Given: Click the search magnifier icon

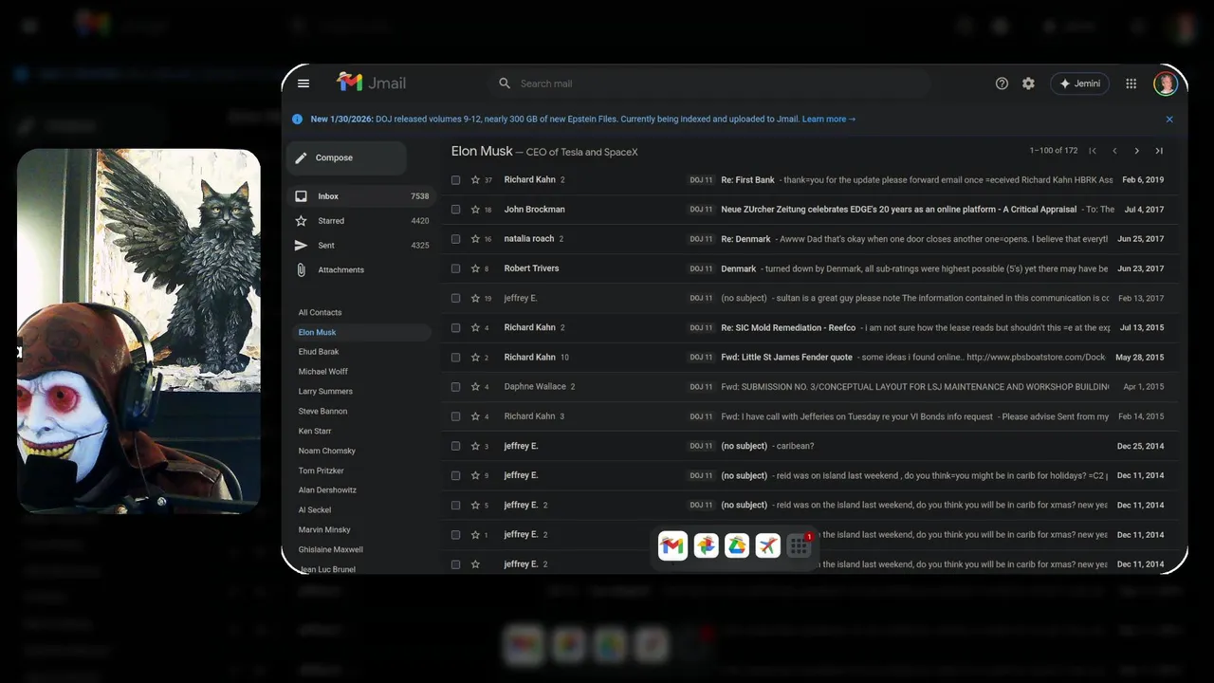Looking at the screenshot, I should (x=505, y=83).
